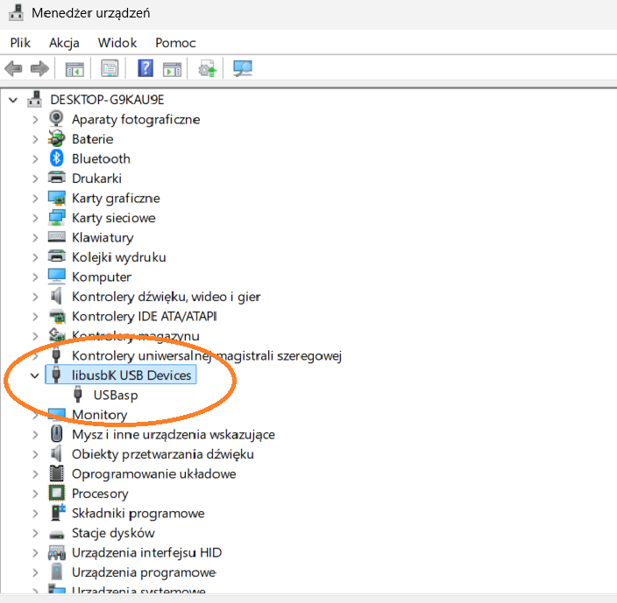
Task: Click the drive icon beside Stacje dysków
Action: [x=56, y=534]
